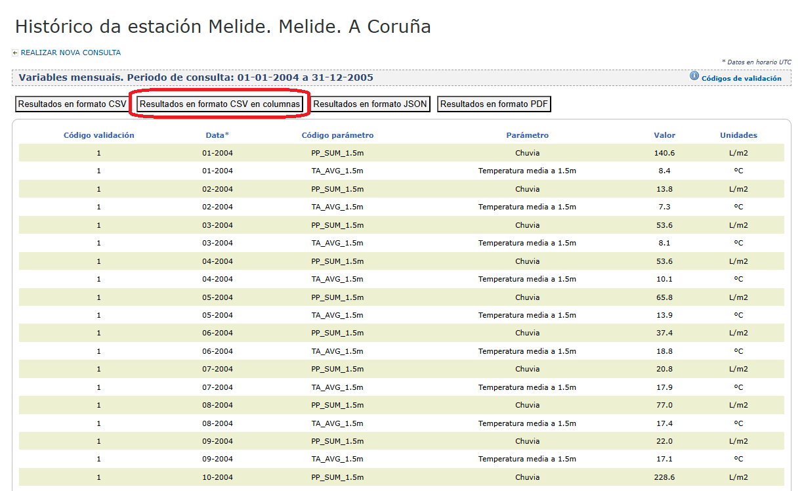Select the Data* column header
802x491 pixels.
[x=217, y=135]
